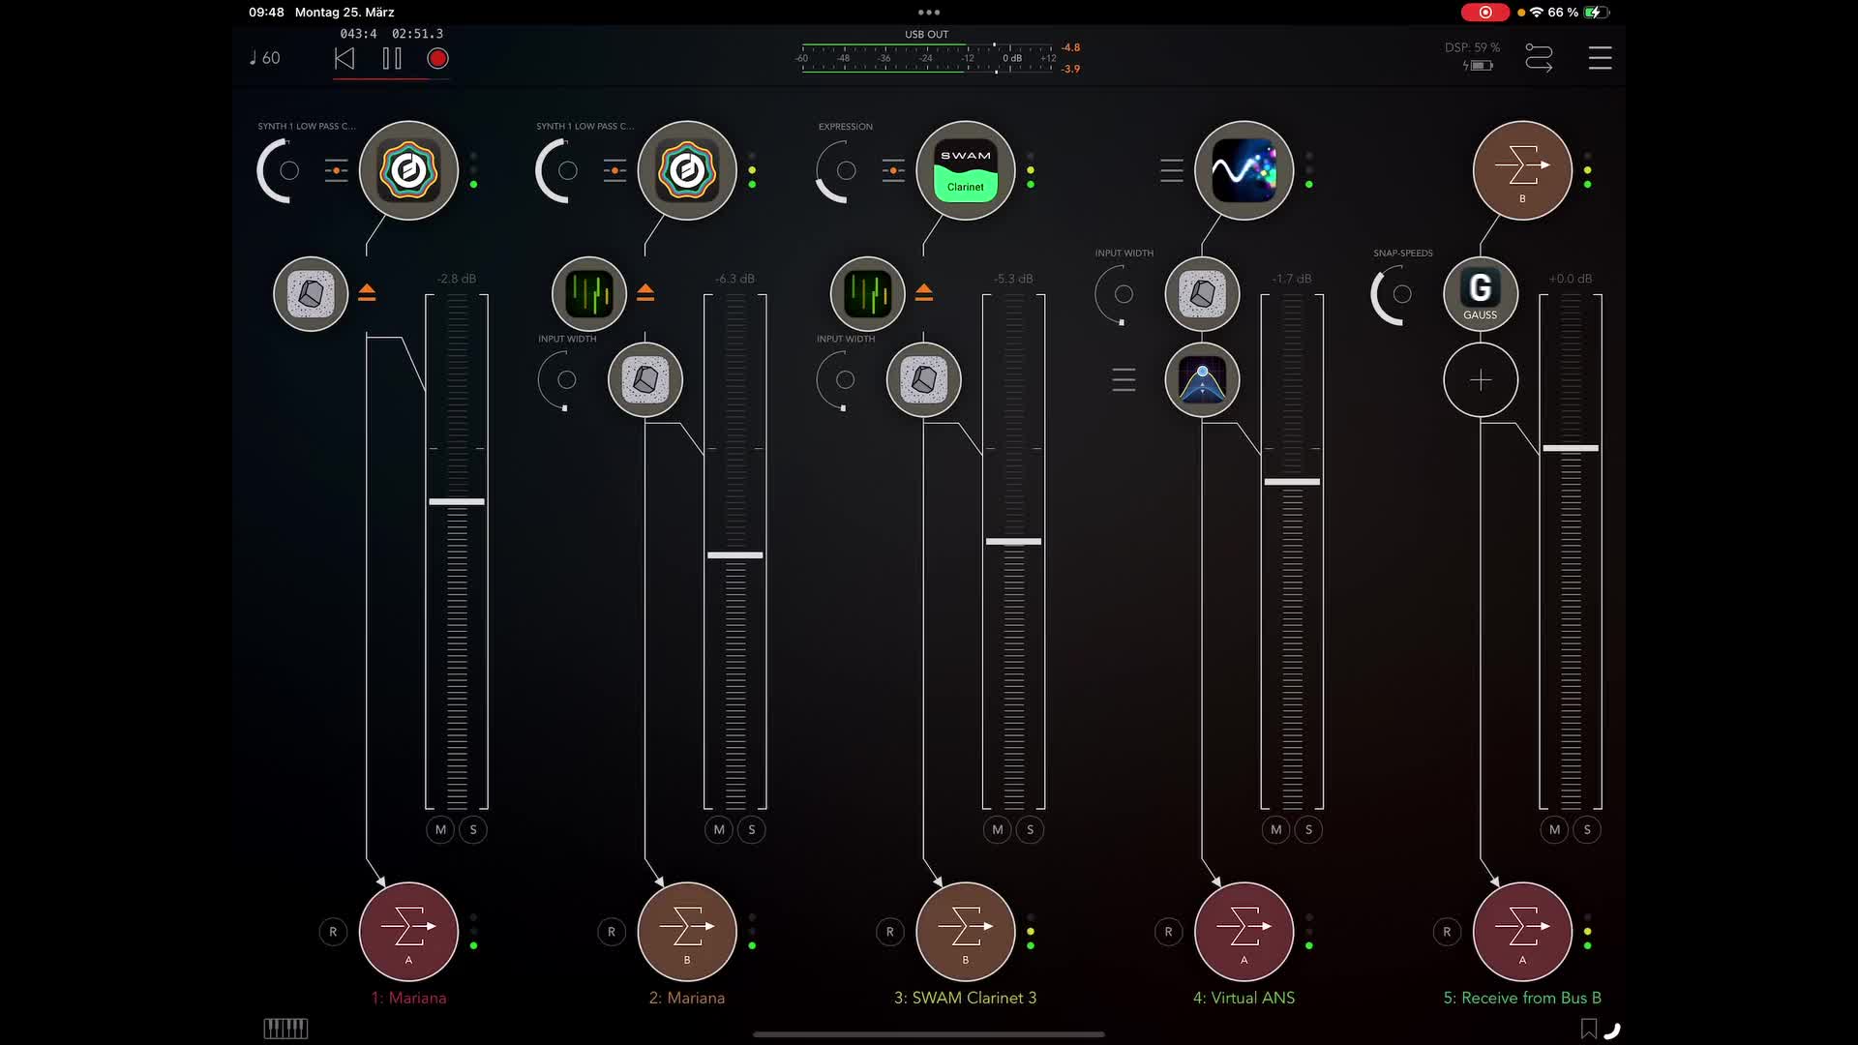Screen dimensions: 1858x1045
Task: Select the 4: Virtual ANS channel name
Action: [x=1244, y=998]
